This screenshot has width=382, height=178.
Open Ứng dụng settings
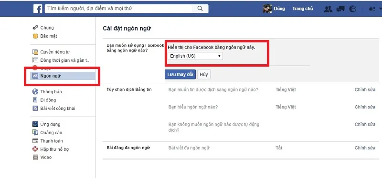click(50, 124)
